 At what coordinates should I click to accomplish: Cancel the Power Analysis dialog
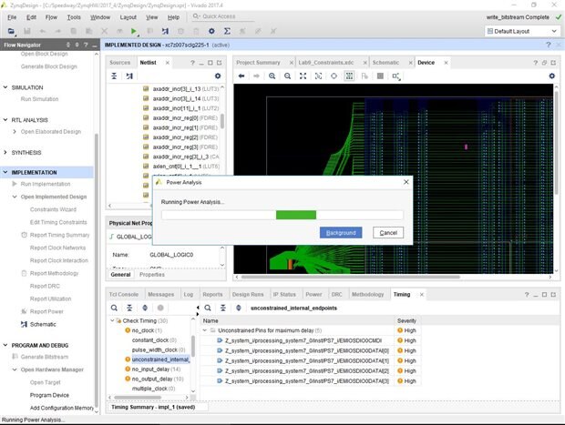[387, 233]
